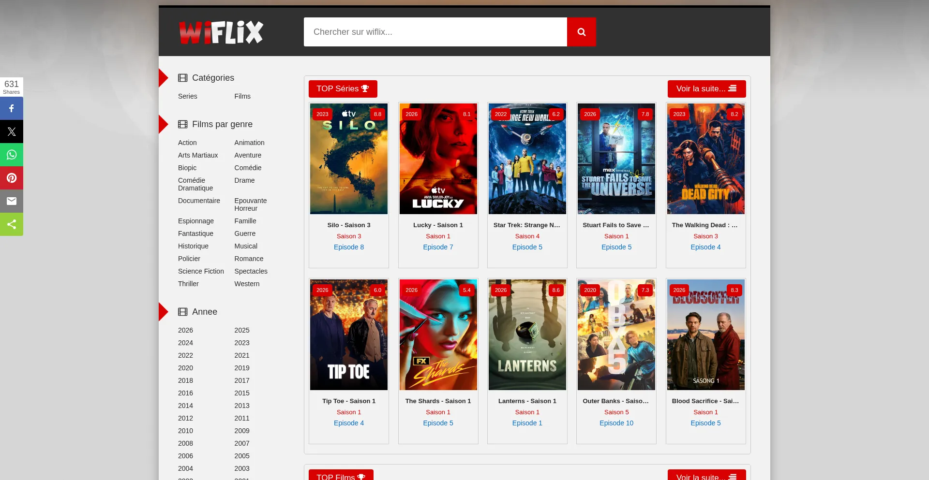Select the Arts Martiaux genre
Image resolution: width=929 pixels, height=480 pixels.
(x=198, y=155)
